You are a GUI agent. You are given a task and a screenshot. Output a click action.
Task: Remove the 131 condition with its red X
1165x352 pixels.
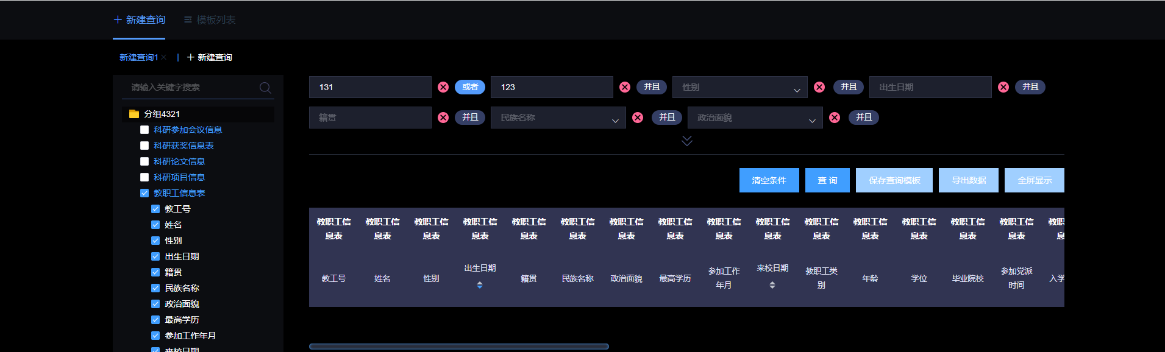443,87
